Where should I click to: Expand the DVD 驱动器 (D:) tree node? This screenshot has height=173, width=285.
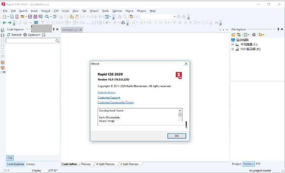[x=233, y=49]
